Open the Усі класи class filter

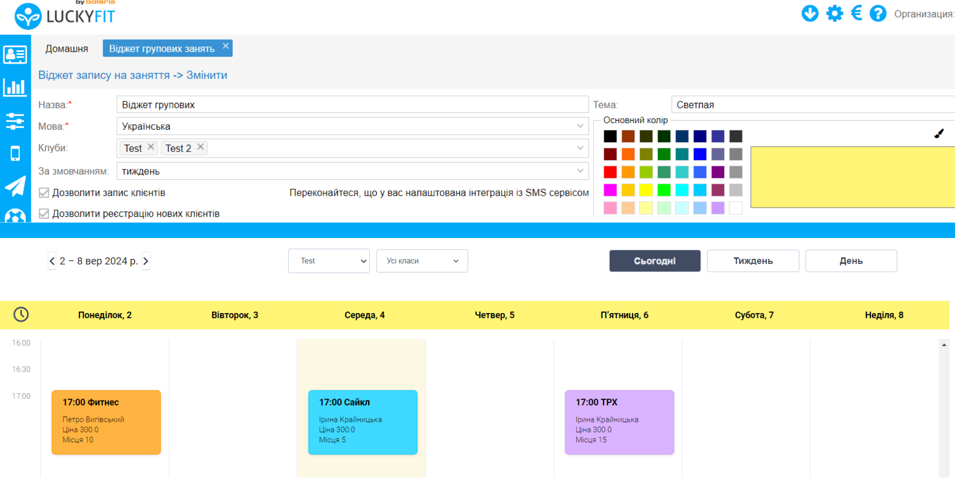tap(422, 261)
